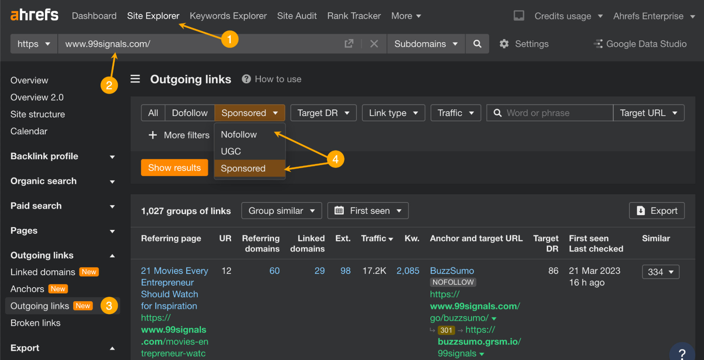Click the X to clear the URL field
704x360 pixels.
[x=374, y=44]
